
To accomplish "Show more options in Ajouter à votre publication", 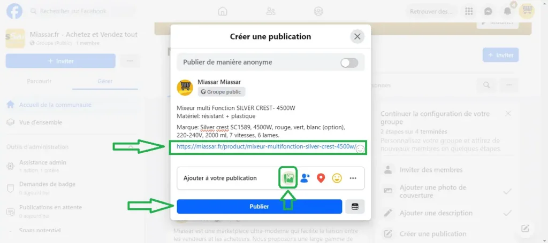I will click(x=353, y=178).
